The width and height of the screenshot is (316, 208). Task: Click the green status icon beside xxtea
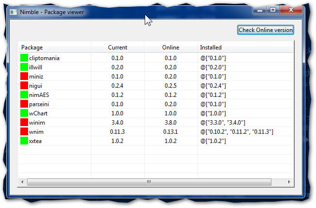pyautogui.click(x=24, y=141)
